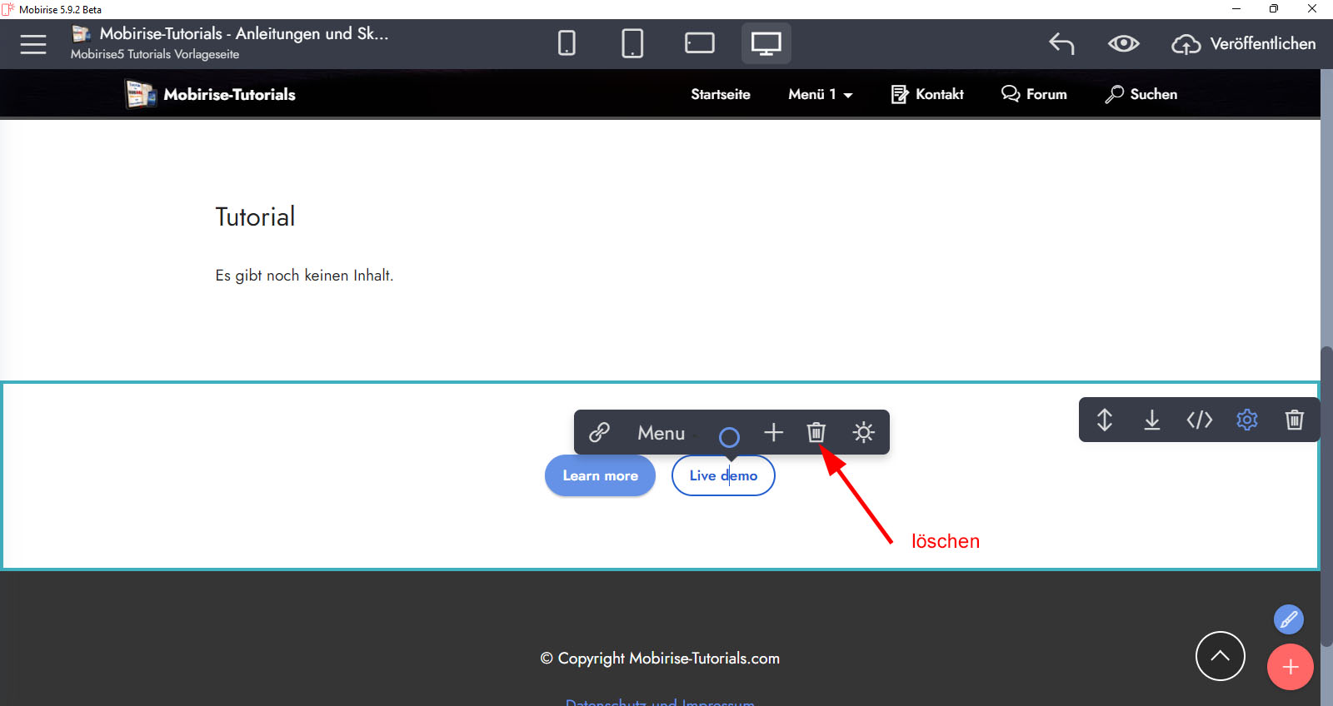Open the Datenschutz und Impressum link
The width and height of the screenshot is (1333, 706).
pyautogui.click(x=660, y=702)
